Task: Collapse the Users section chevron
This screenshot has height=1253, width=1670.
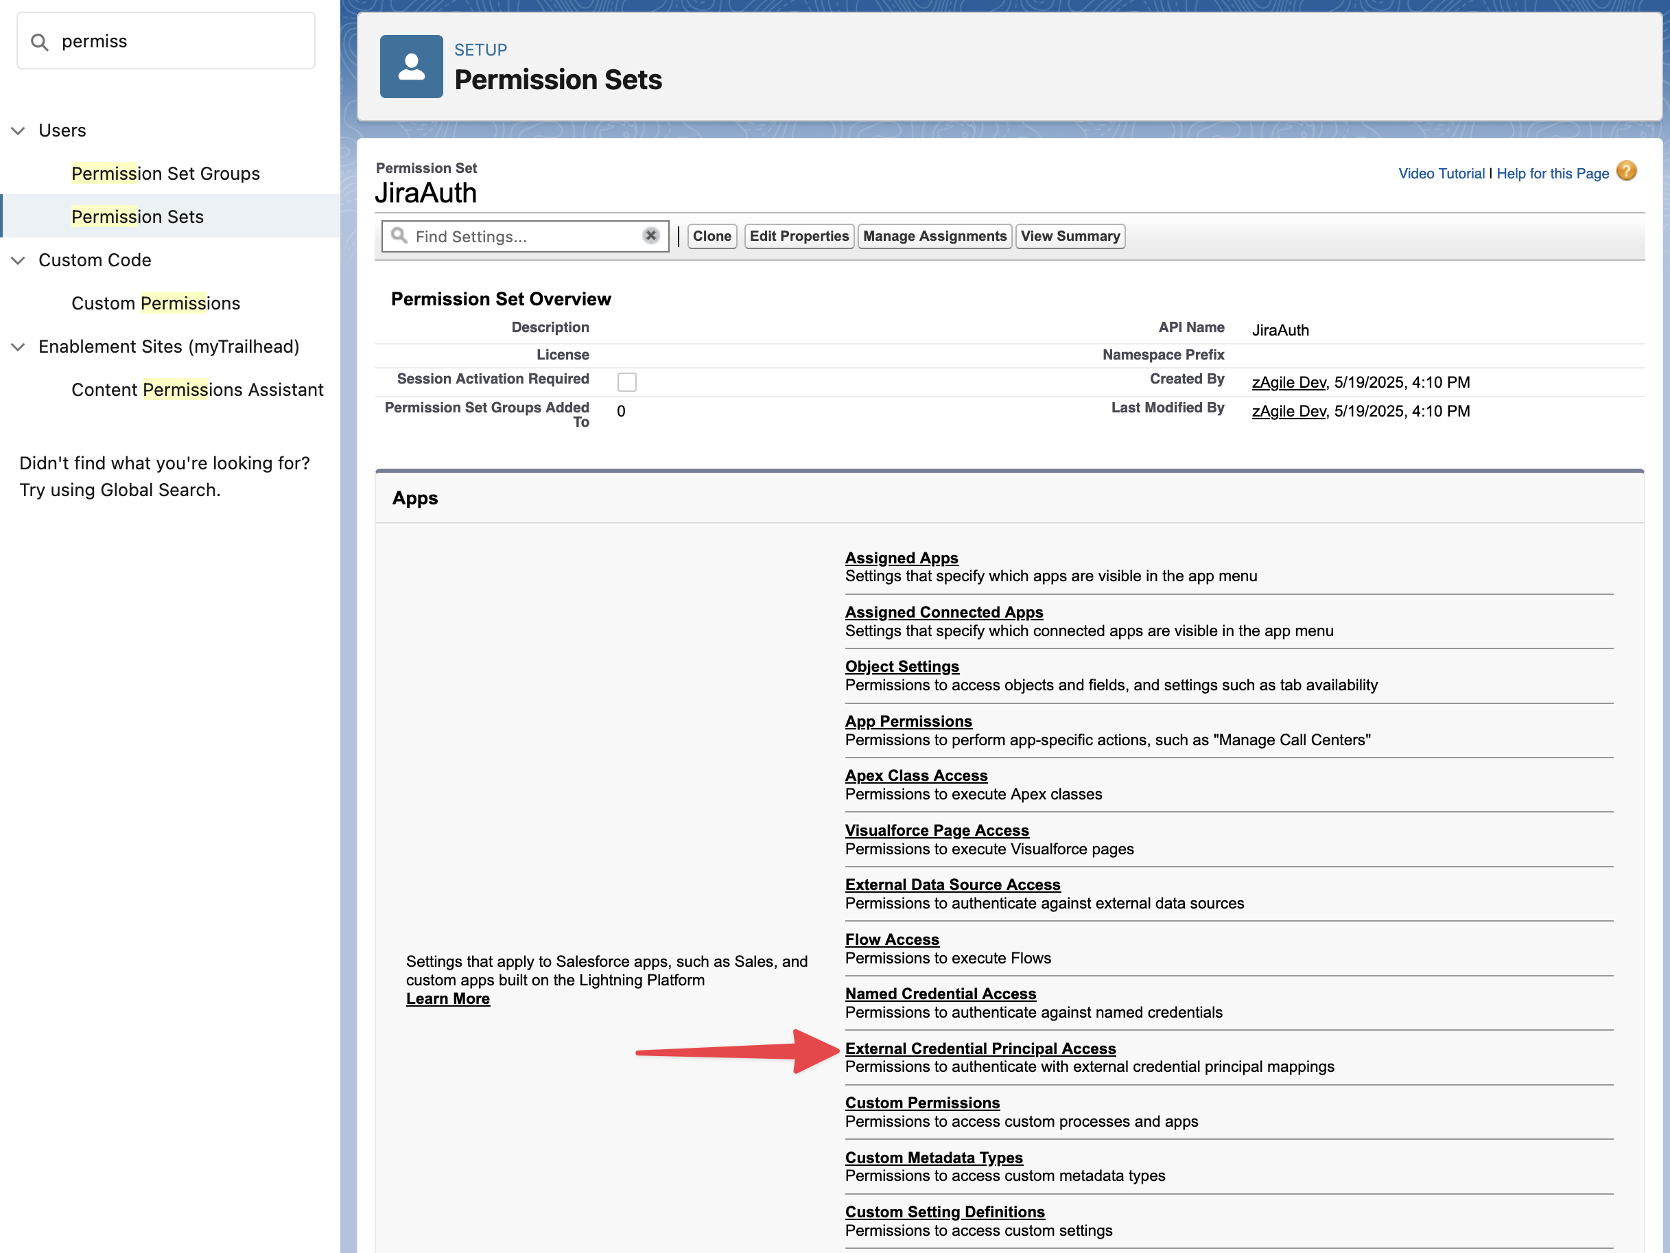Action: click(x=19, y=130)
